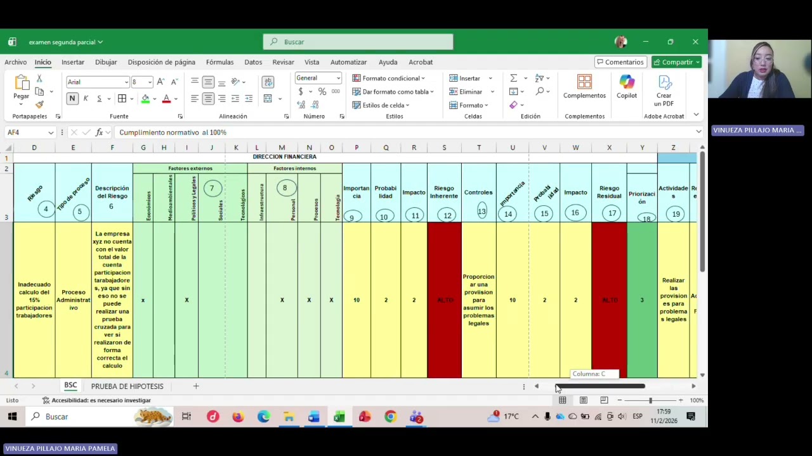Viewport: 812px width, 456px height.
Task: Click the zoom slider handle
Action: (x=650, y=400)
